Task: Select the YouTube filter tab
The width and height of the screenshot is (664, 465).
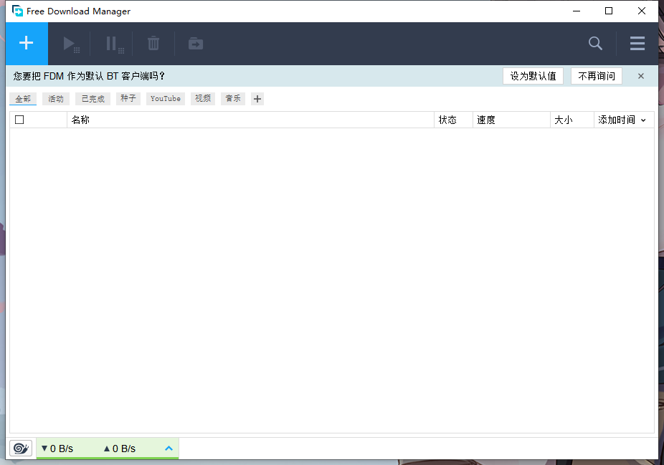Action: 166,99
